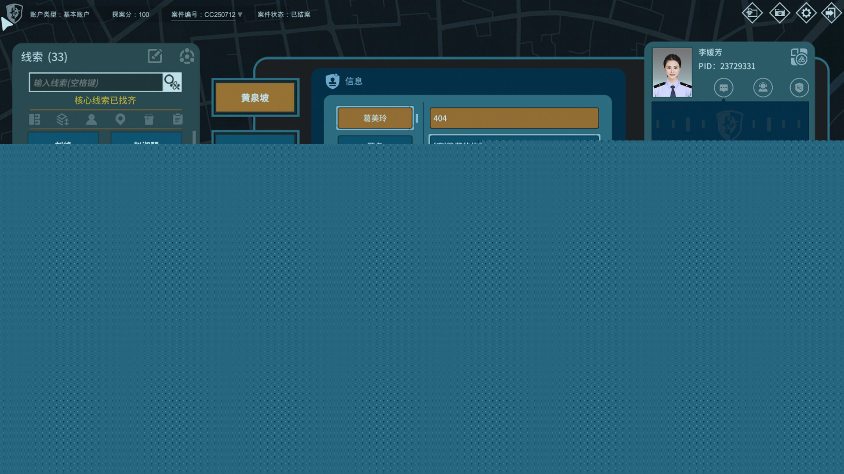
Task: Open chat message icon for 李媛芳
Action: (x=724, y=88)
